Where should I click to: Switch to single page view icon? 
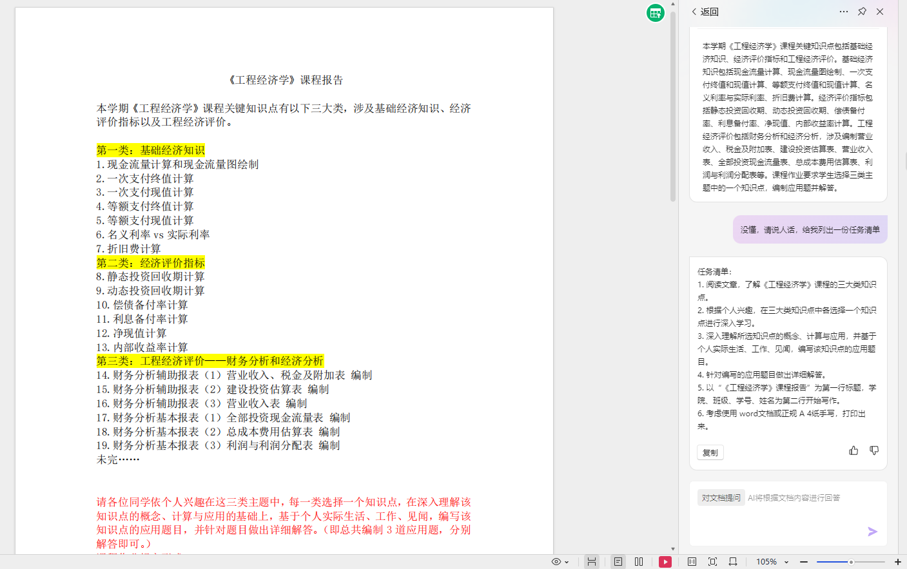(x=618, y=562)
